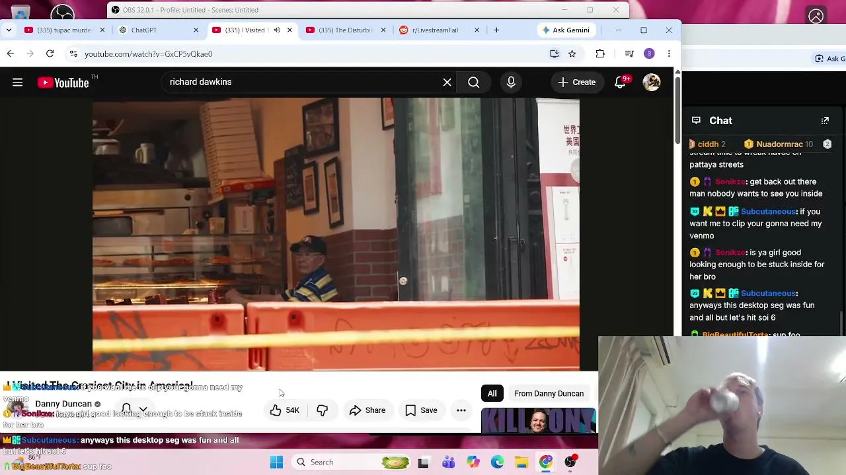
Task: Mute the playing YouTube tab
Action: point(277,30)
